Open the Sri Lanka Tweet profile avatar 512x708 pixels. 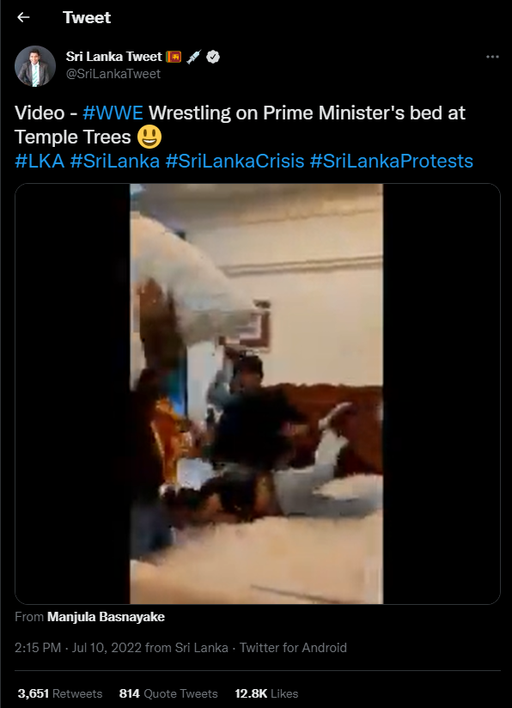pyautogui.click(x=35, y=66)
